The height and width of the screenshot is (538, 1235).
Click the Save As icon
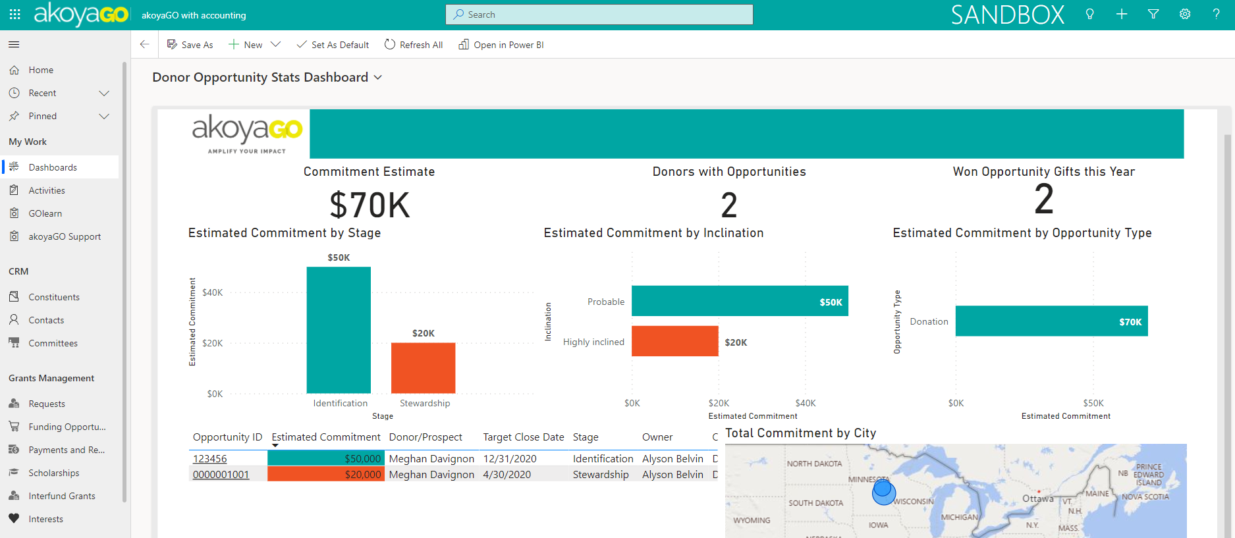[172, 44]
